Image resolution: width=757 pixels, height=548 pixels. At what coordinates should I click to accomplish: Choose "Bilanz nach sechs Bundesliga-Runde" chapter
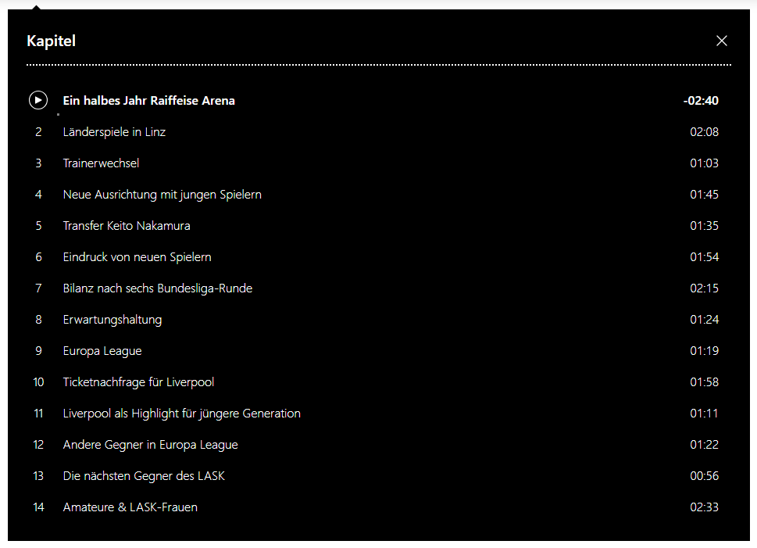click(158, 288)
